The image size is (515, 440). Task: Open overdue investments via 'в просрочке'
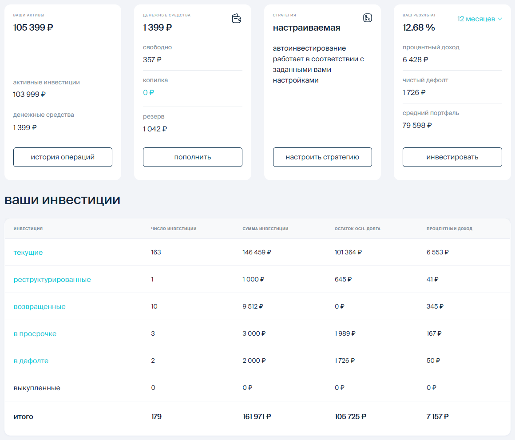34,333
